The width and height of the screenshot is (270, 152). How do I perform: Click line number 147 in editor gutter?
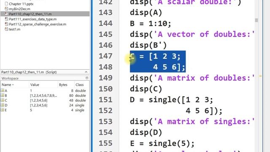tap(105, 56)
